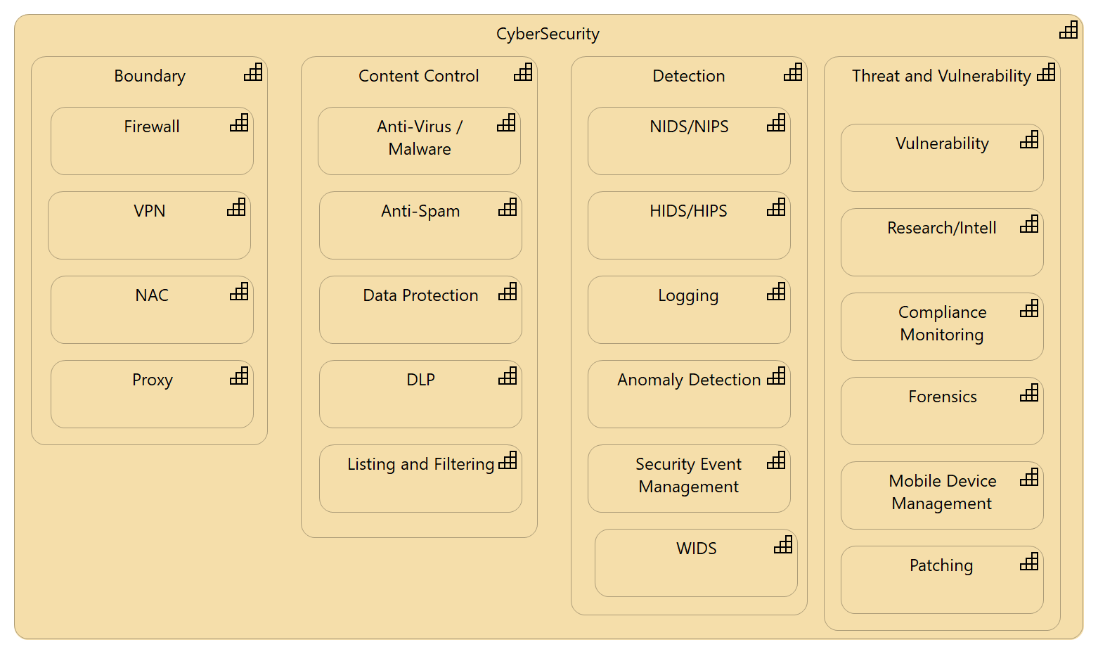Screen dimensions: 1098x654
Task: Click the Forensics box capability icon
Action: [x=1029, y=393]
